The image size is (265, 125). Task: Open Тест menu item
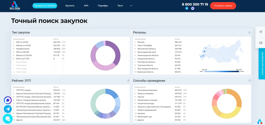tap(120, 6)
